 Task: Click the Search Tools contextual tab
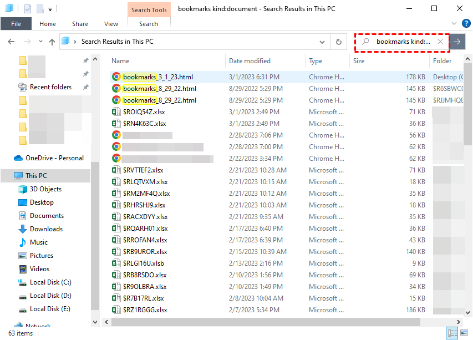(x=149, y=10)
